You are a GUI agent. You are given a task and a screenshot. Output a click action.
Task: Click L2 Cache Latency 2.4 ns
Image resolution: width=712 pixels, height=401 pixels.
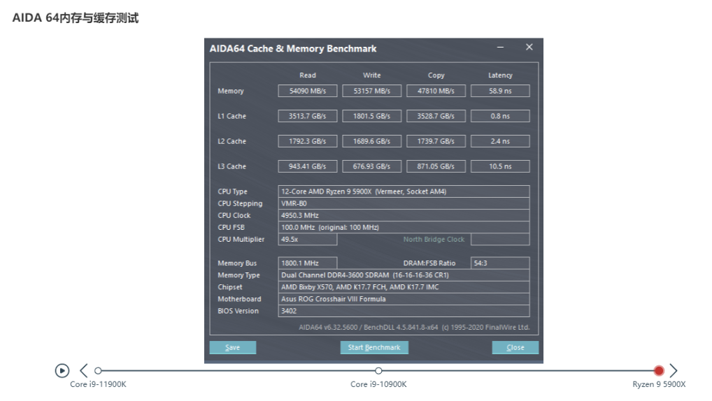pyautogui.click(x=500, y=141)
